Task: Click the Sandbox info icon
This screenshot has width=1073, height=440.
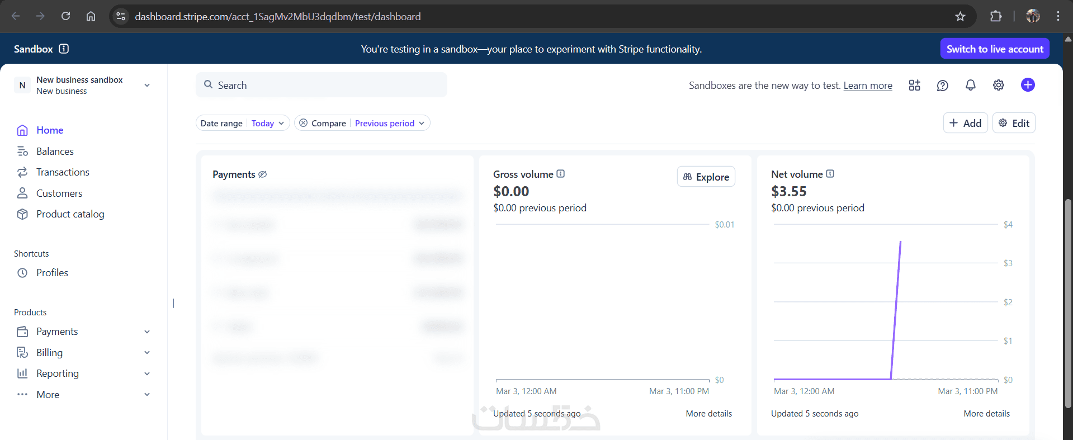Action: point(64,49)
